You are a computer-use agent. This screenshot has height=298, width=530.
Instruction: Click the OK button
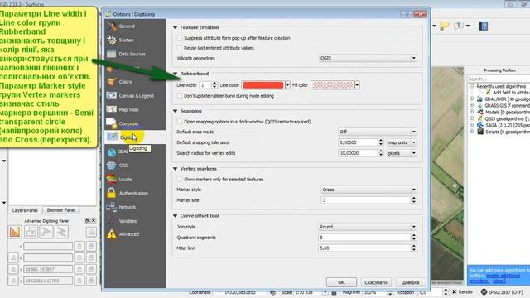point(341,282)
